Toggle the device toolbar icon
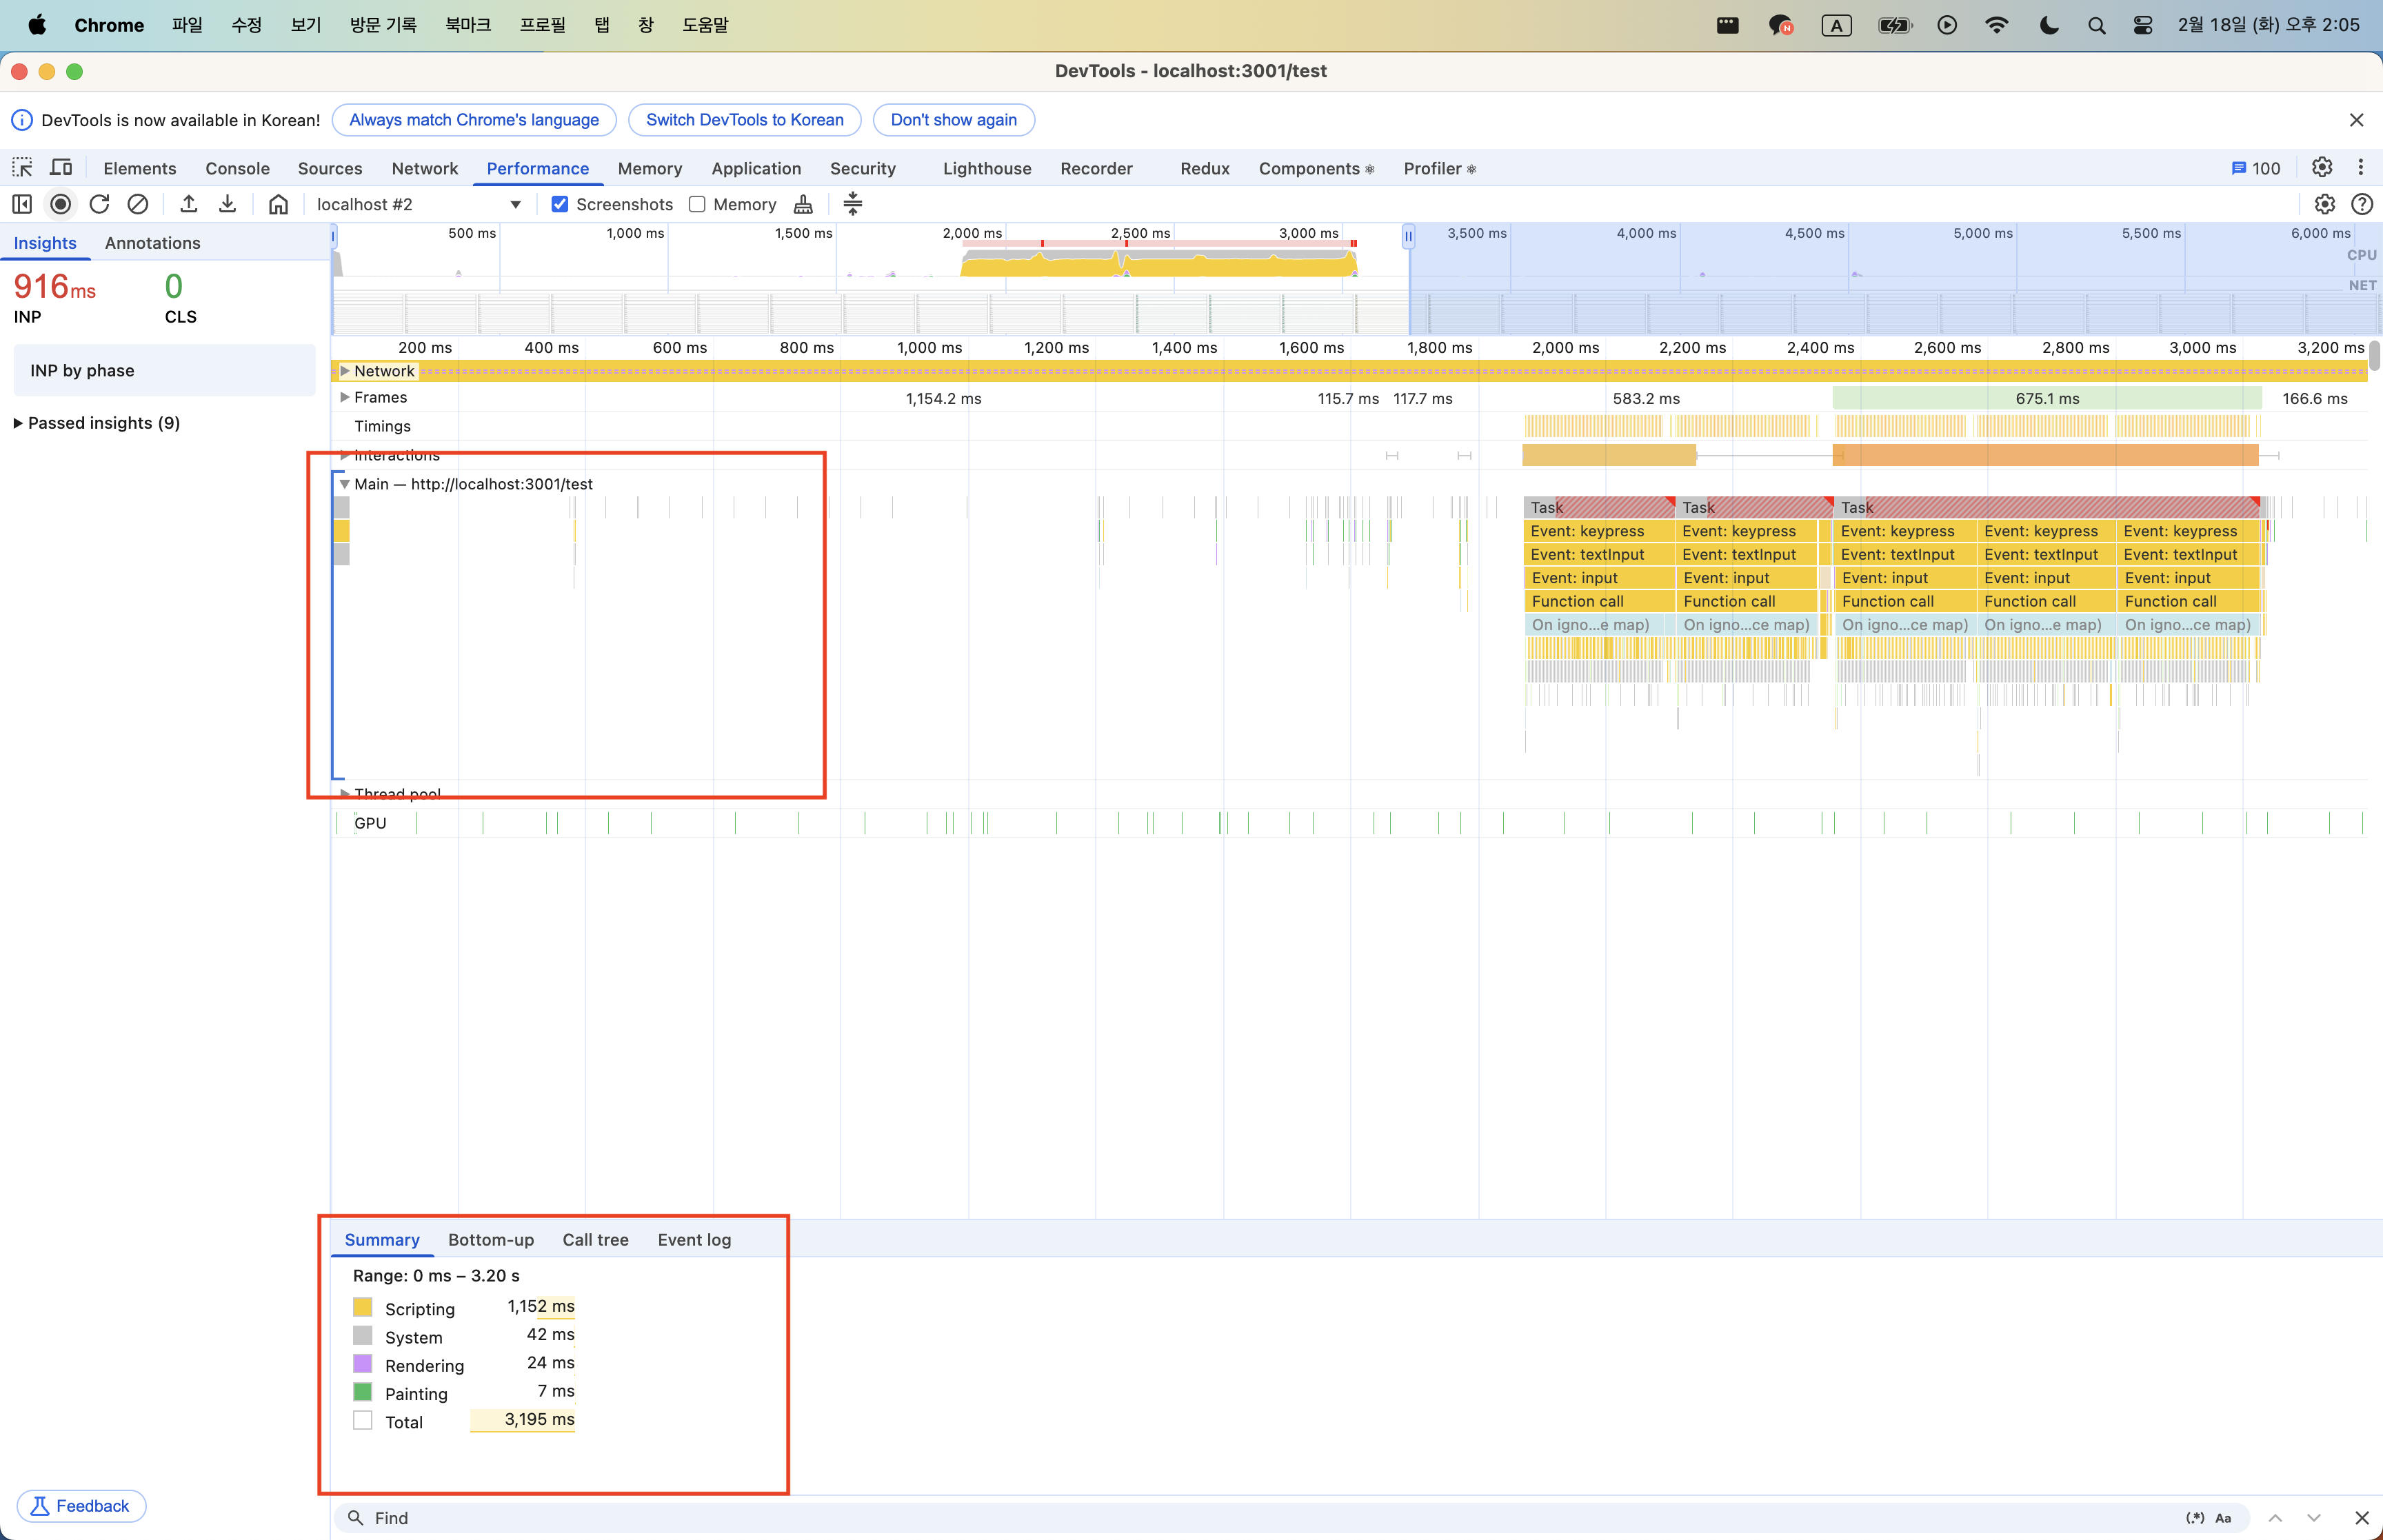Viewport: 2383px width, 1540px height. tap(61, 168)
